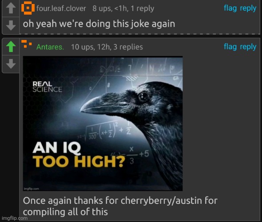The height and width of the screenshot is (222, 262).
Task: Flag the Antares comment
Action: pyautogui.click(x=230, y=47)
